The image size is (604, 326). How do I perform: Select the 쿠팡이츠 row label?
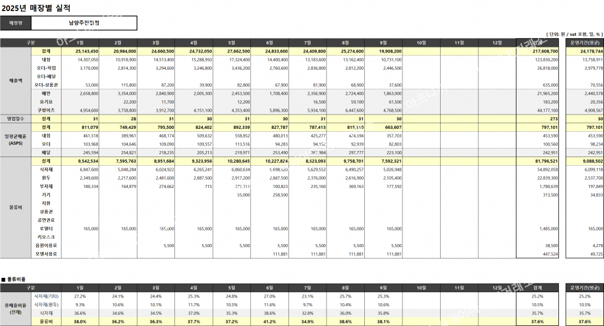(46, 110)
